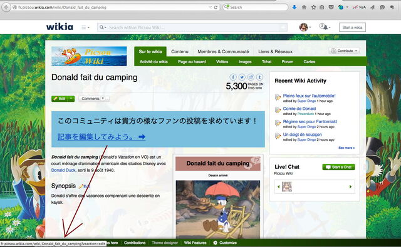Open the Liens & Réseaux tab
Viewport: 401px width, 247px height.
(275, 51)
